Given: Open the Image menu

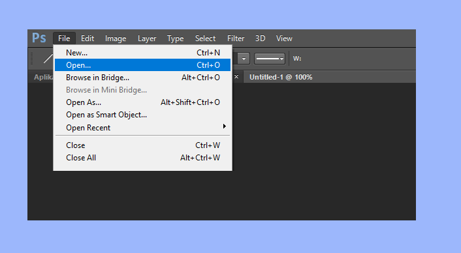Looking at the screenshot, I should (x=116, y=38).
